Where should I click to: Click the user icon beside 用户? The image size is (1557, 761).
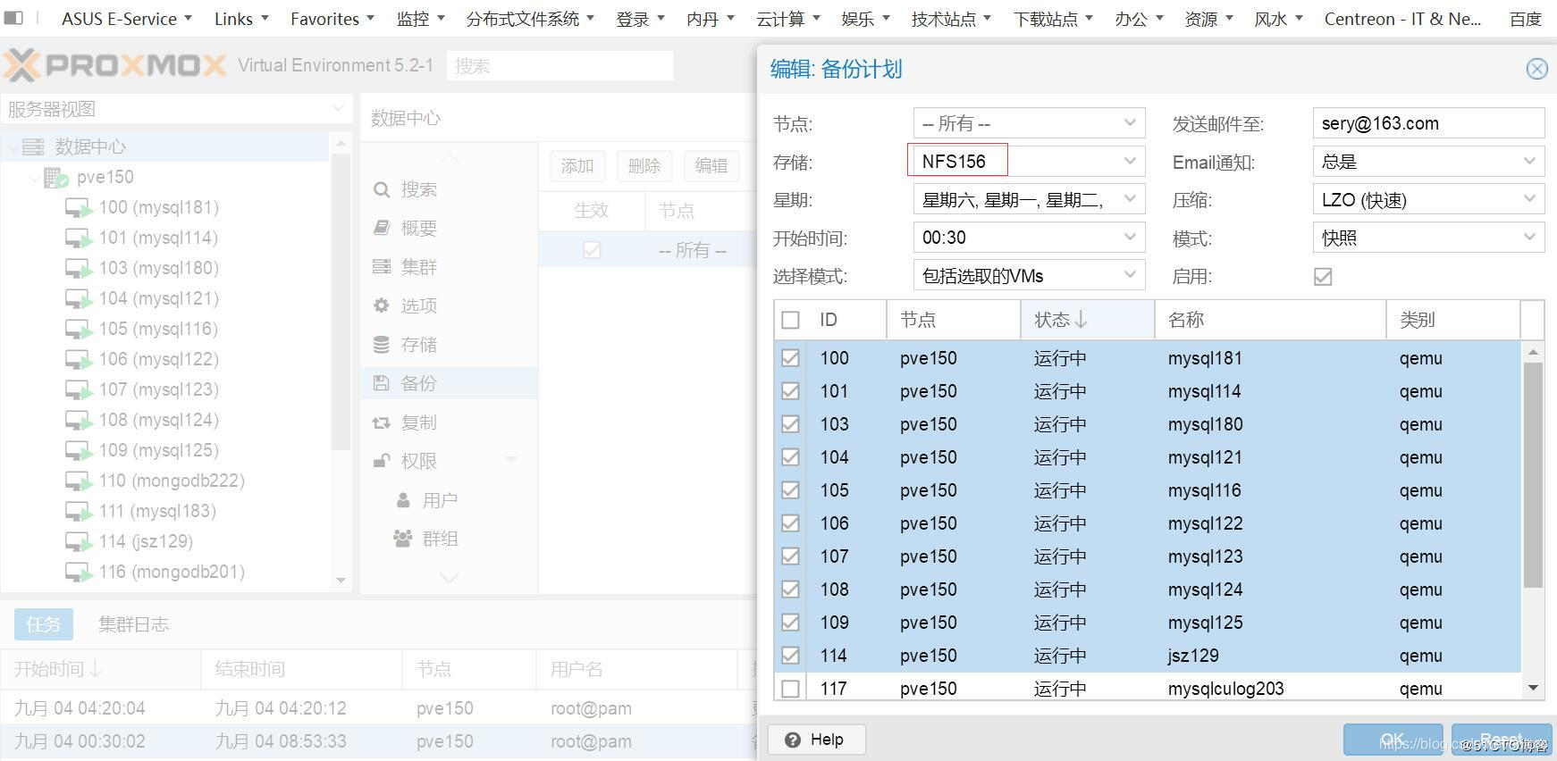(403, 500)
